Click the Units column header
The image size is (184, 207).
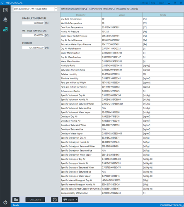coord(163,15)
